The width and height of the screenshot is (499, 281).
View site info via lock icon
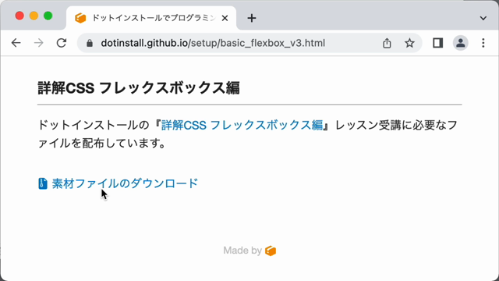pyautogui.click(x=90, y=43)
